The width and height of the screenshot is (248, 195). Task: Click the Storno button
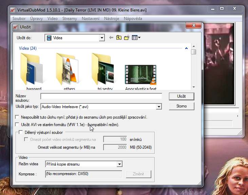point(182,106)
